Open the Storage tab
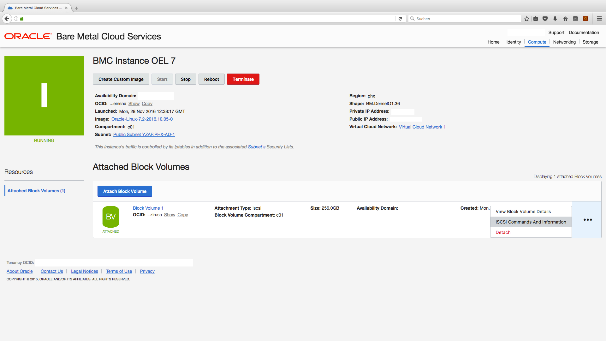 click(590, 42)
